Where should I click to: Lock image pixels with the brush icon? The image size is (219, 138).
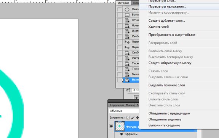click(133, 118)
